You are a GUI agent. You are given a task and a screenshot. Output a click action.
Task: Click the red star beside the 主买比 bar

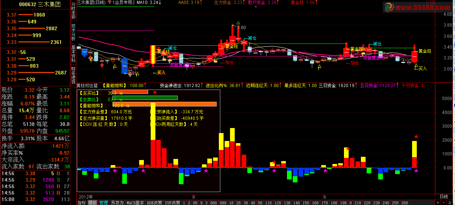(155, 92)
